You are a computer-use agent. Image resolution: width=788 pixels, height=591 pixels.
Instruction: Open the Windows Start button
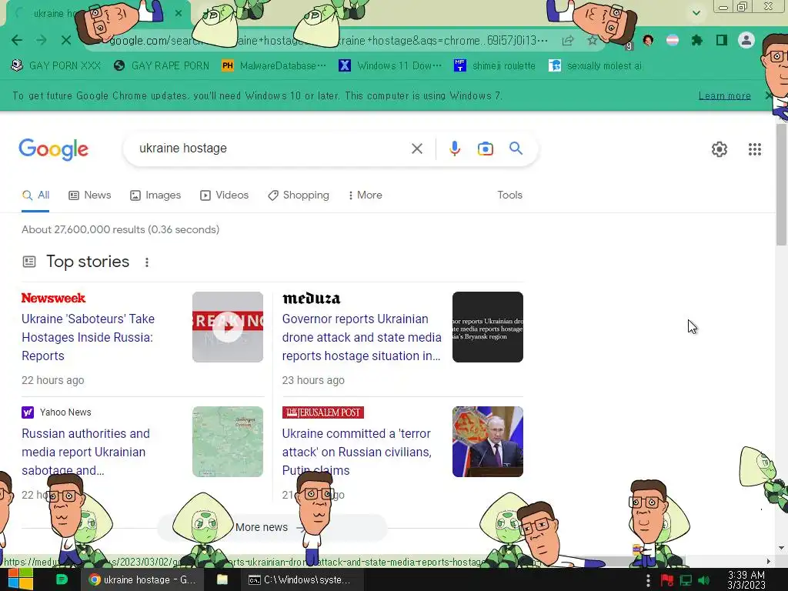pyautogui.click(x=20, y=579)
